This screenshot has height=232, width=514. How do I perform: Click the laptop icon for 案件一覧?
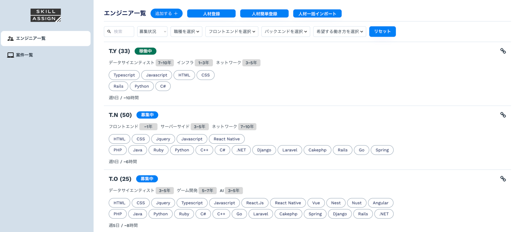point(10,55)
